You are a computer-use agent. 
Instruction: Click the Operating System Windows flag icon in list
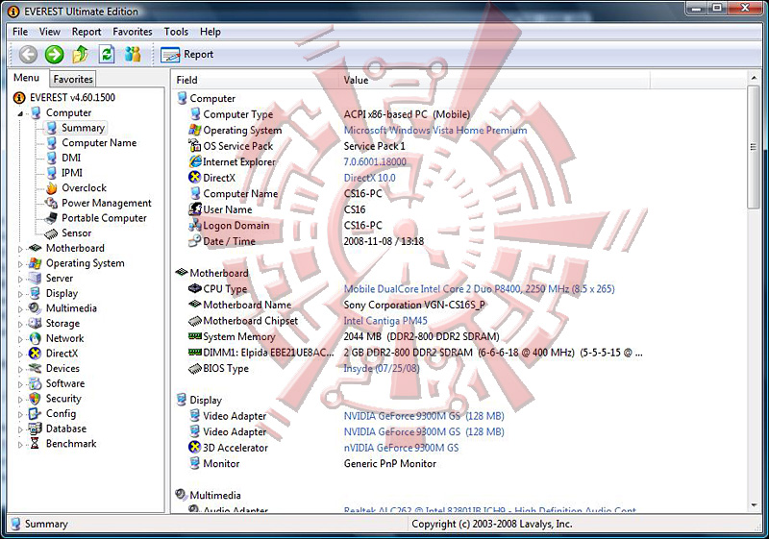coord(195,130)
